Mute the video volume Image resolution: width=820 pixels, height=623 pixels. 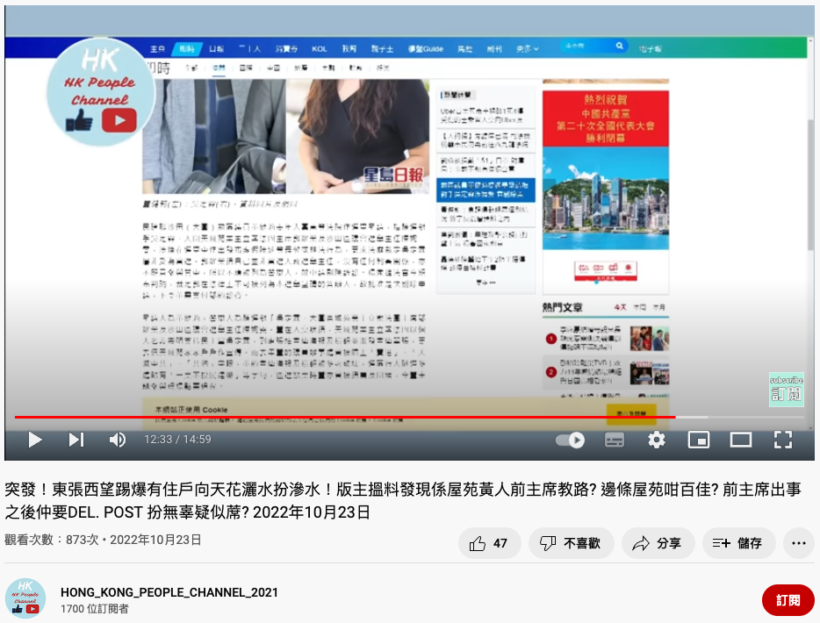[x=118, y=440]
